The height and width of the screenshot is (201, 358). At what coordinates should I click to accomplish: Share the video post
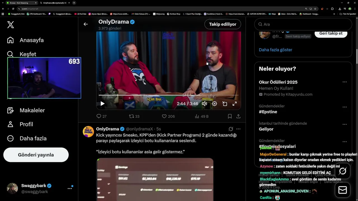point(238,116)
